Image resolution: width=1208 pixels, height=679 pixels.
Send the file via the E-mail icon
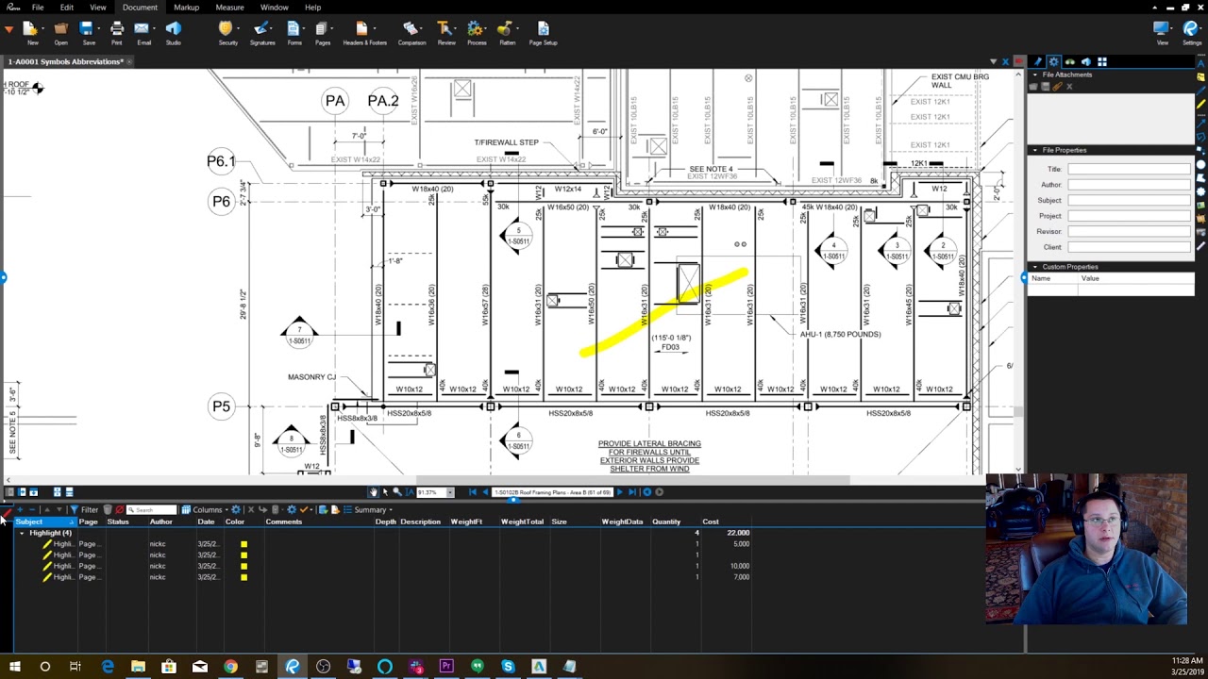(144, 32)
